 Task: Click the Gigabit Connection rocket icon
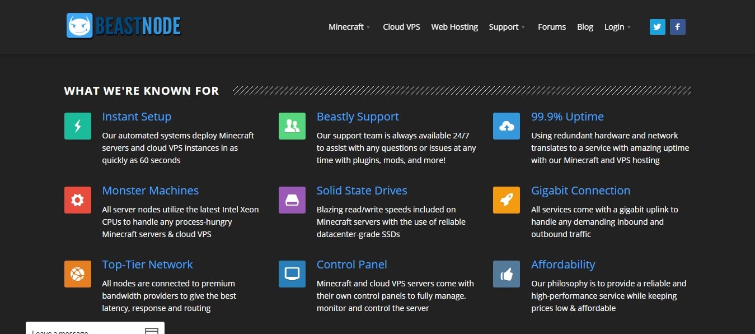(x=507, y=200)
